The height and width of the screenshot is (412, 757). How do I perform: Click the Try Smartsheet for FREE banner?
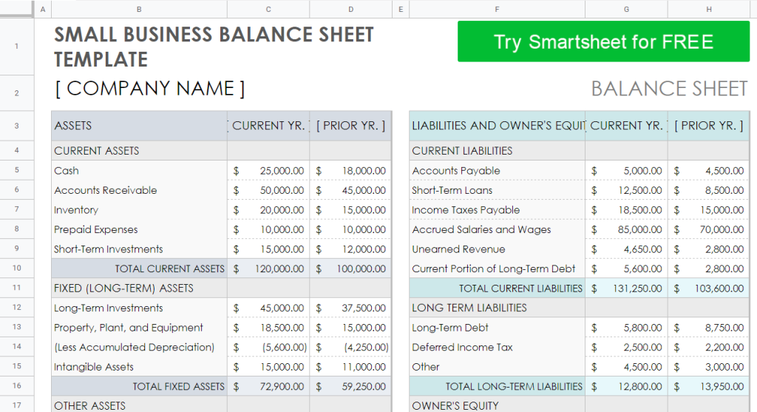pyautogui.click(x=603, y=41)
